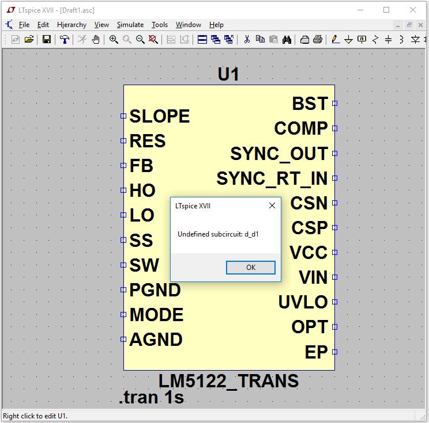Click the EP pin square
The height and width of the screenshot is (423, 429).
point(334,352)
